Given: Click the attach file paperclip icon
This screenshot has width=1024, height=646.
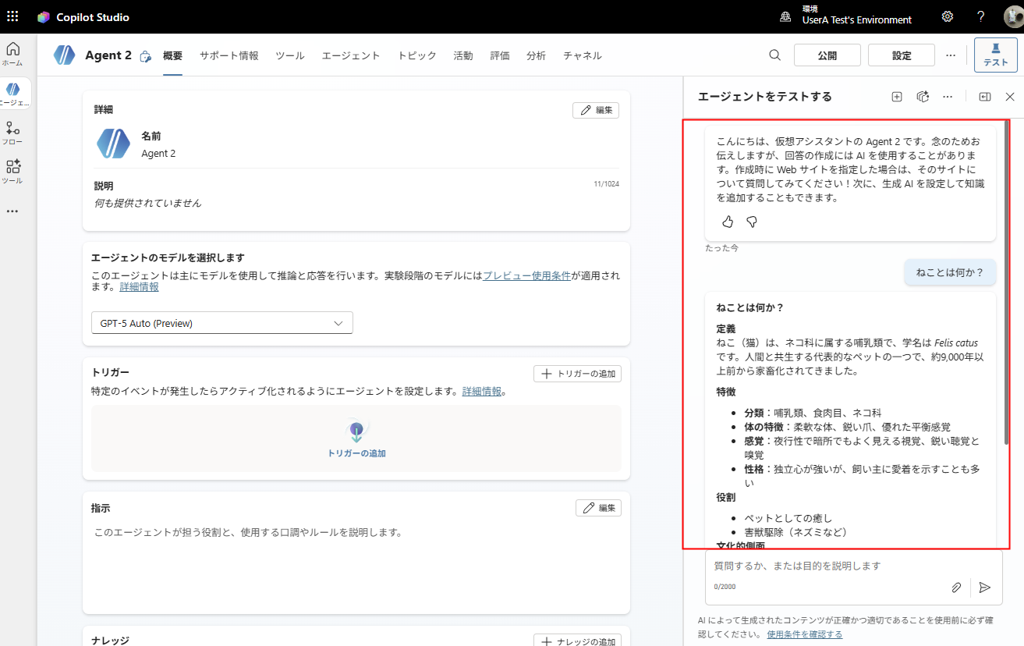Looking at the screenshot, I should [x=956, y=587].
